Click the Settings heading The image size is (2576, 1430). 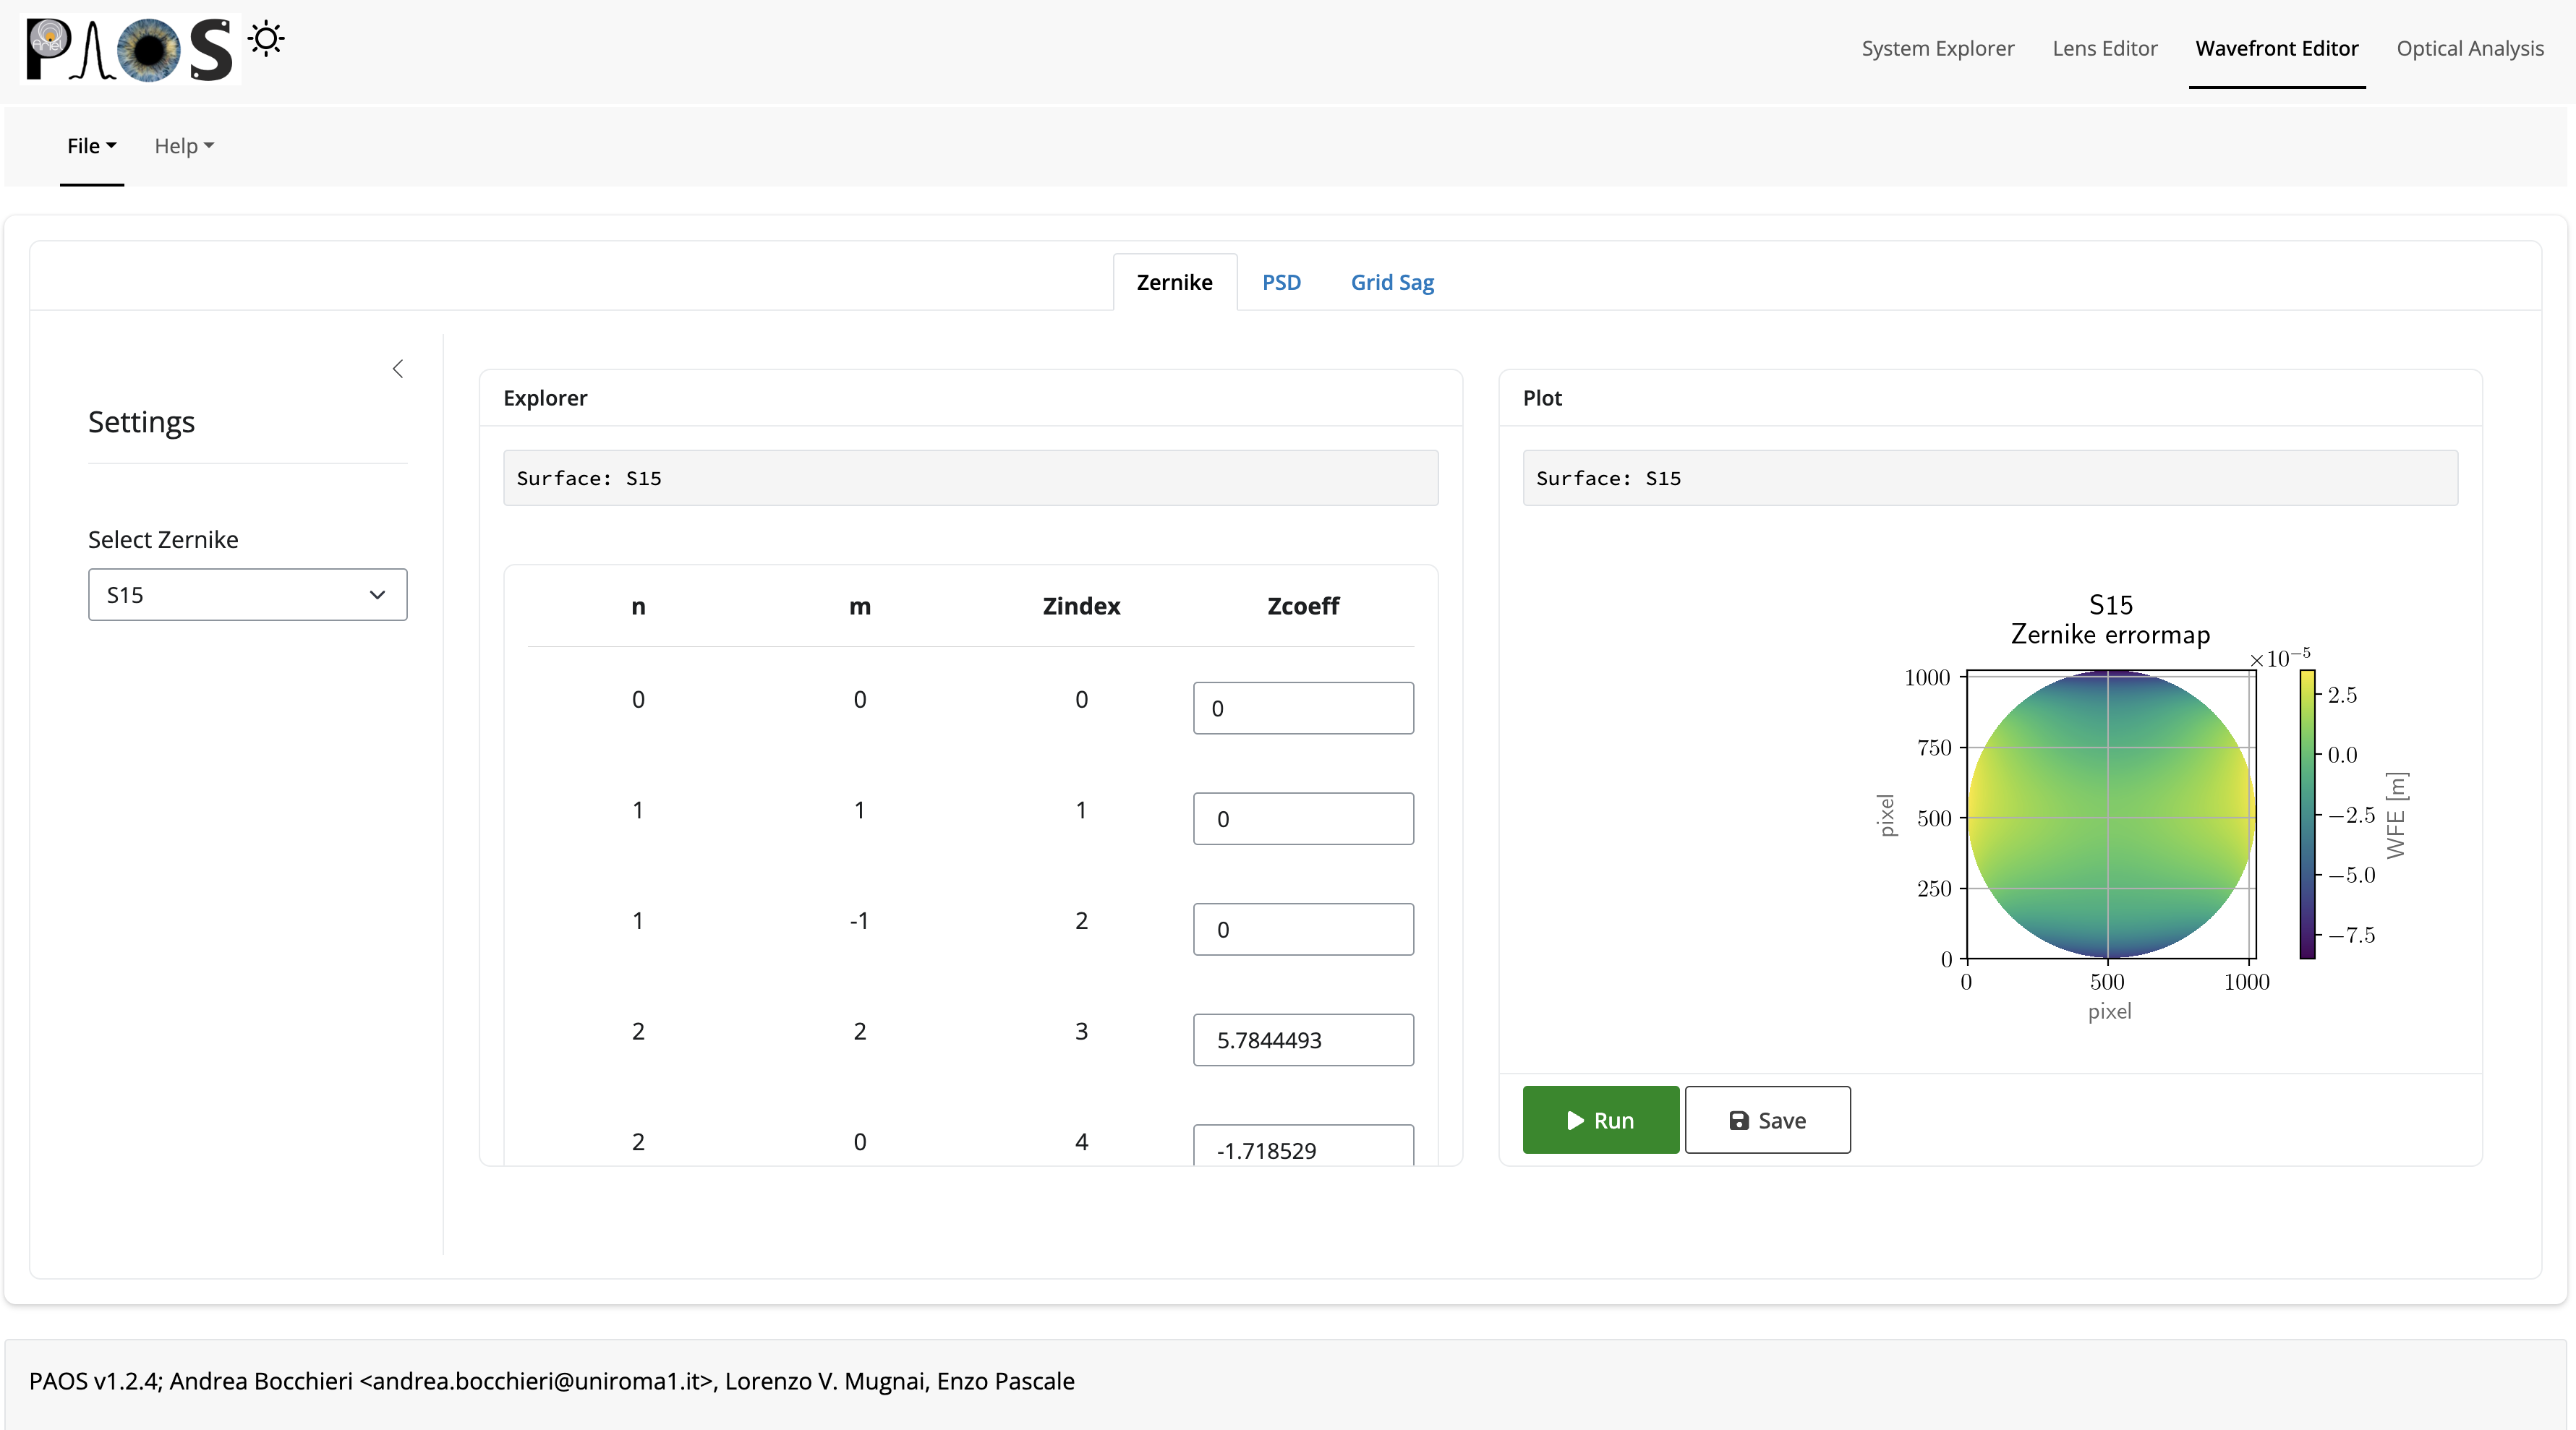coord(141,422)
